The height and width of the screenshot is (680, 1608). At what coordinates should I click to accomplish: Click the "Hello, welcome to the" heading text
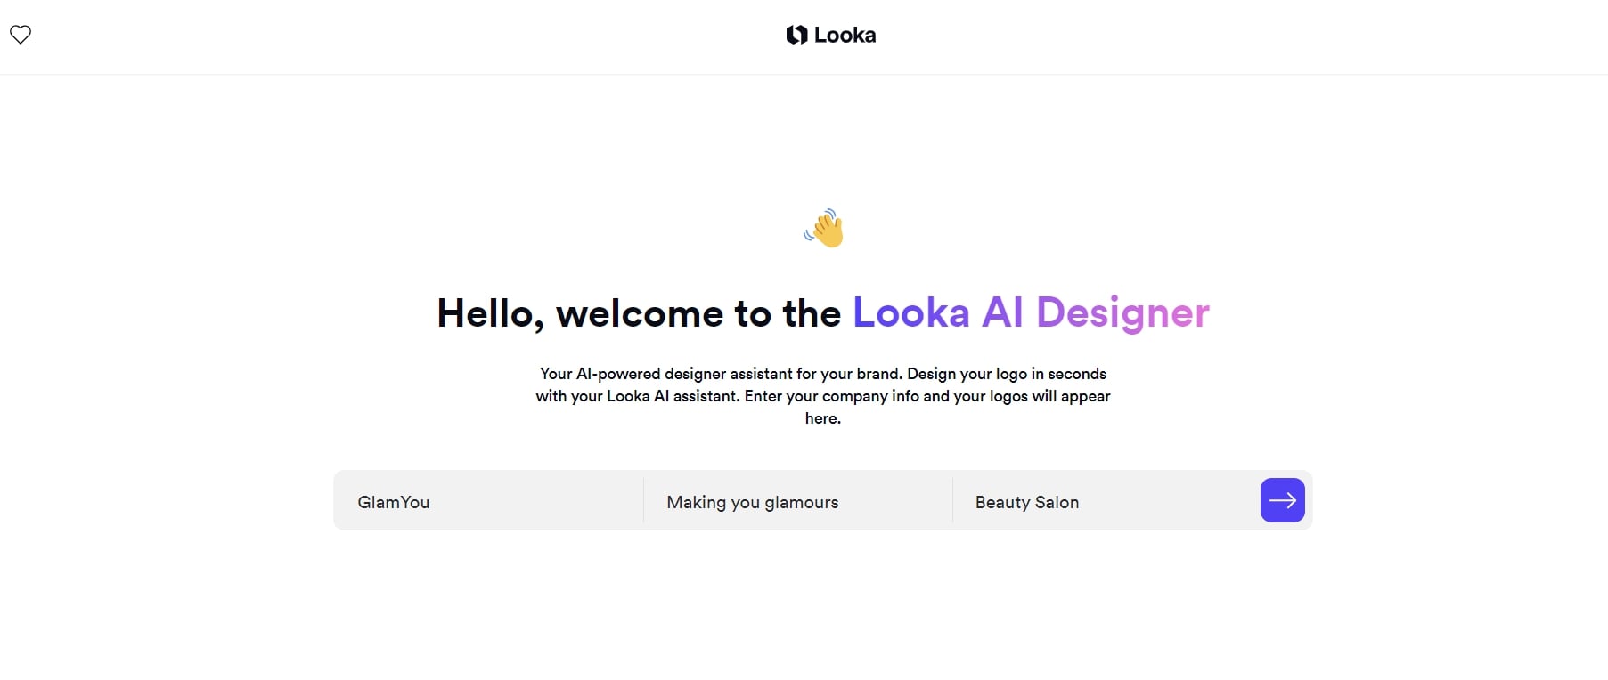tap(638, 313)
